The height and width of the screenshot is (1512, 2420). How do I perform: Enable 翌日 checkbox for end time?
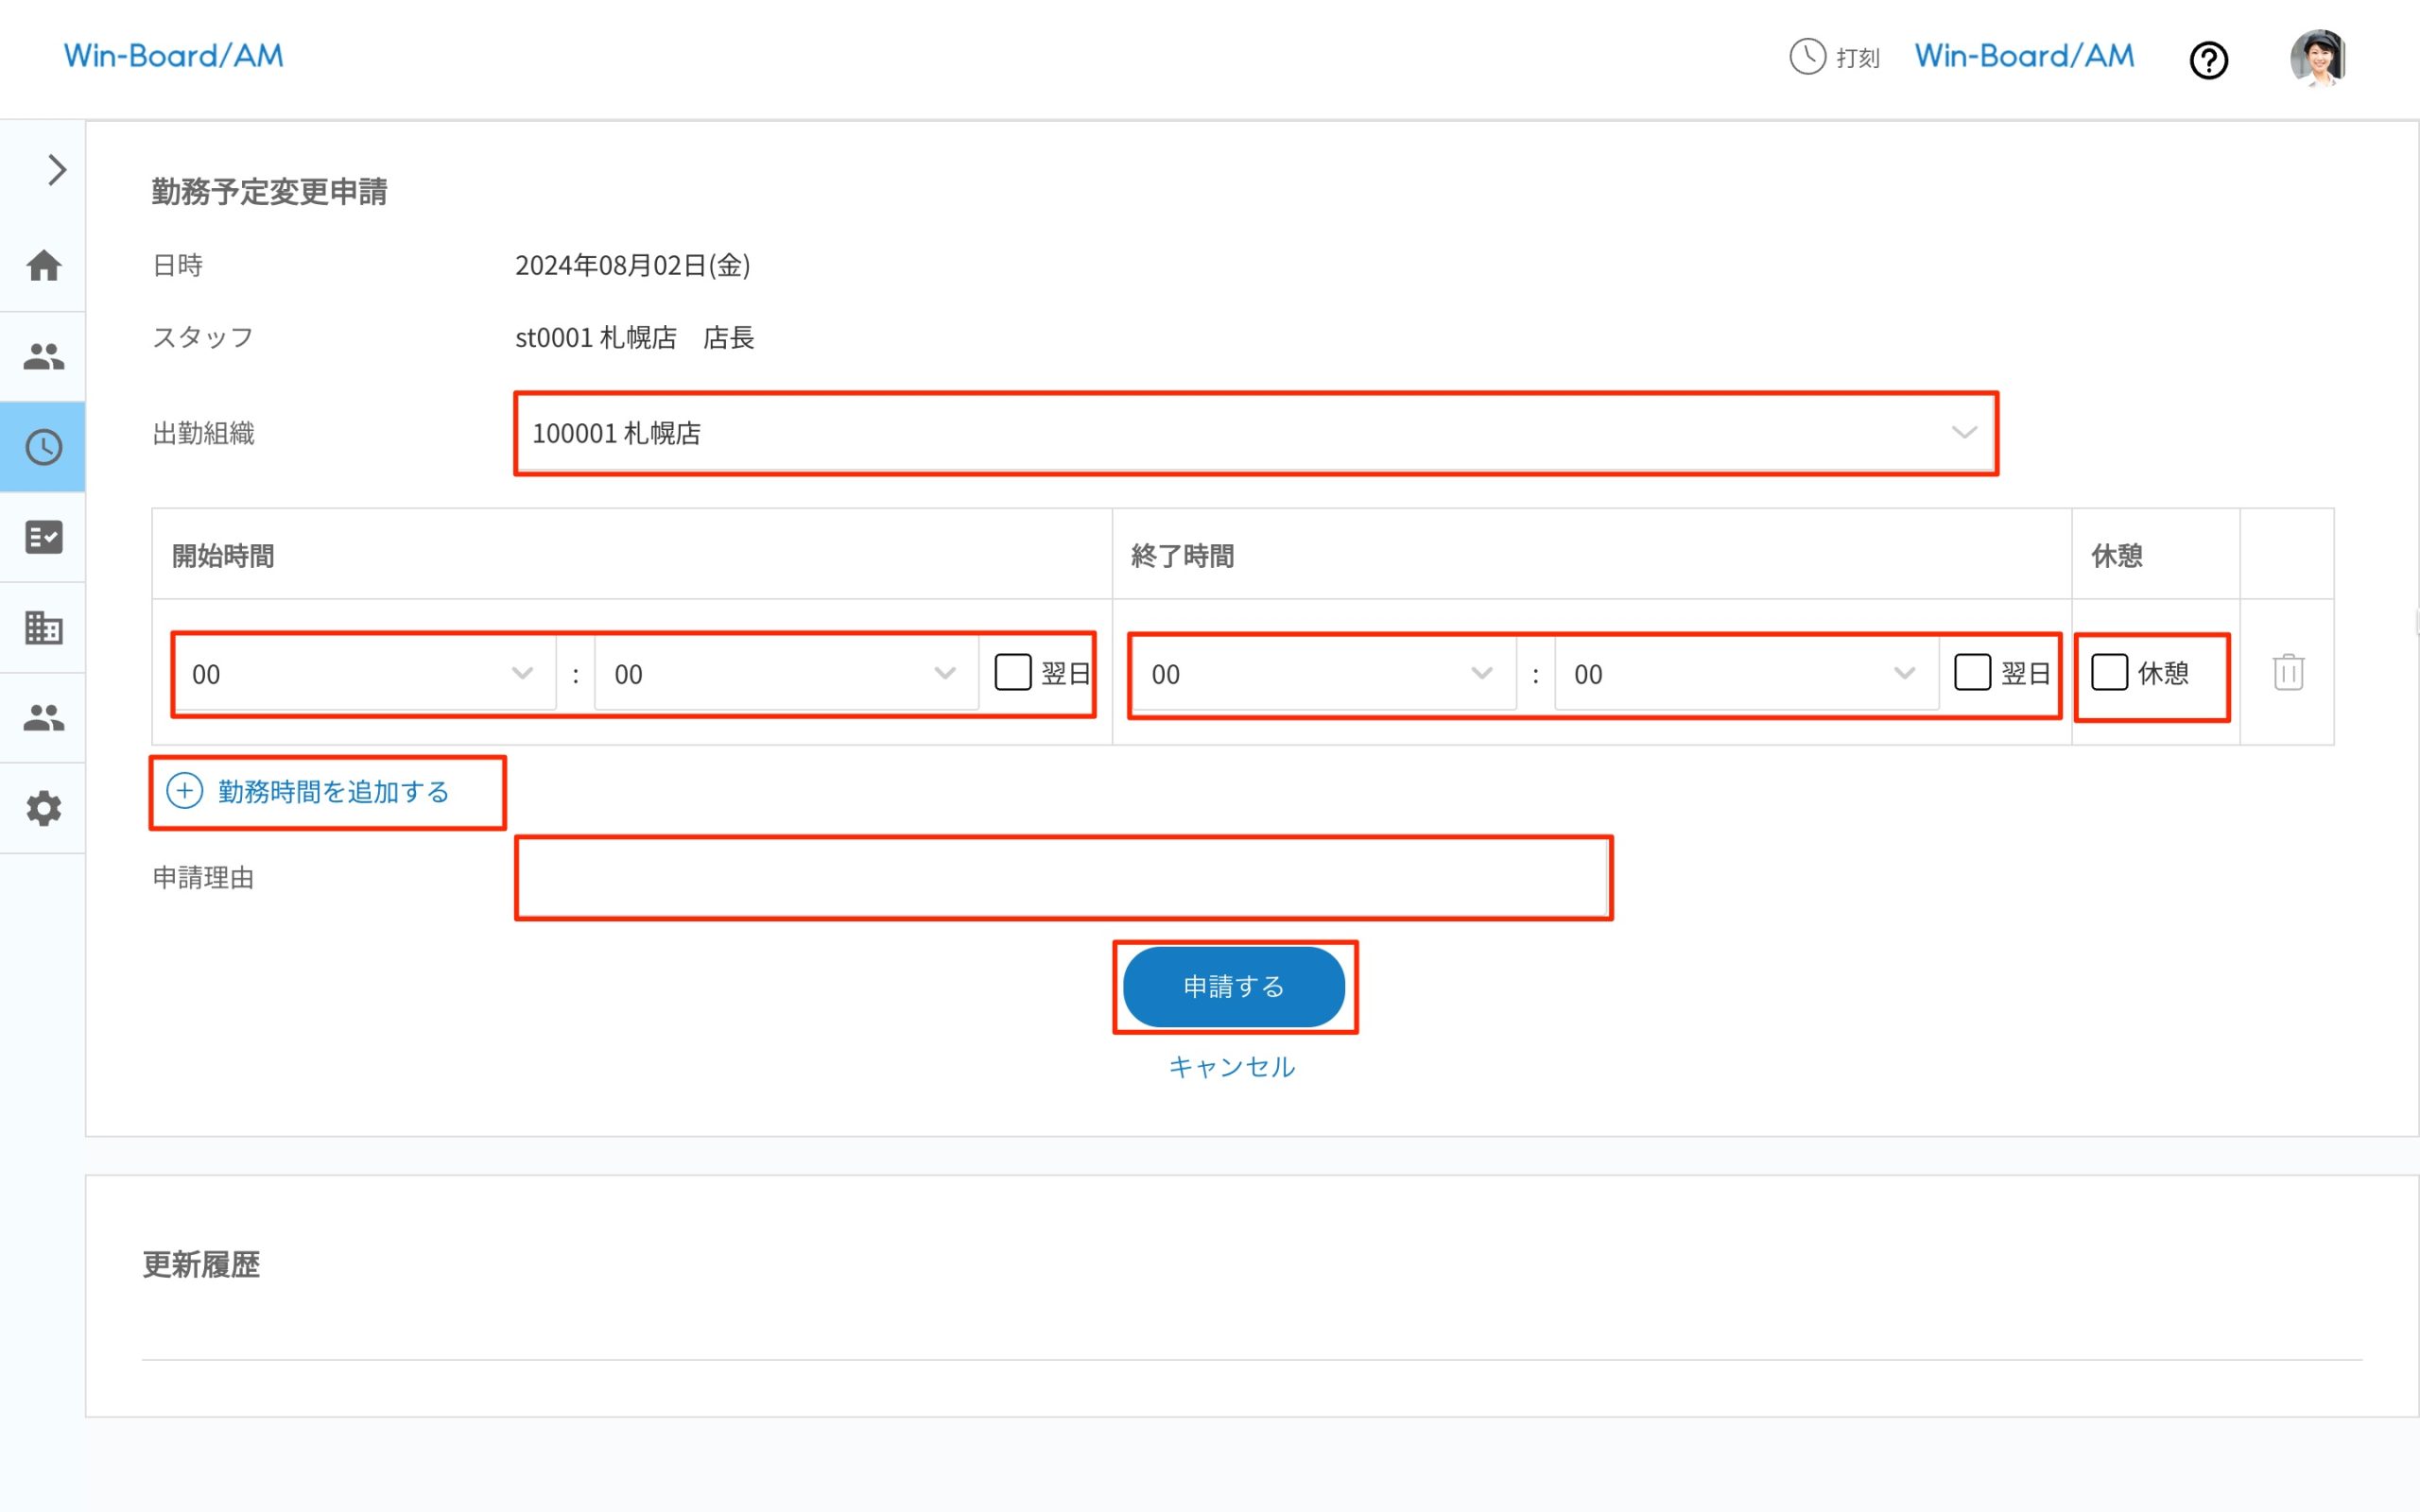1972,672
